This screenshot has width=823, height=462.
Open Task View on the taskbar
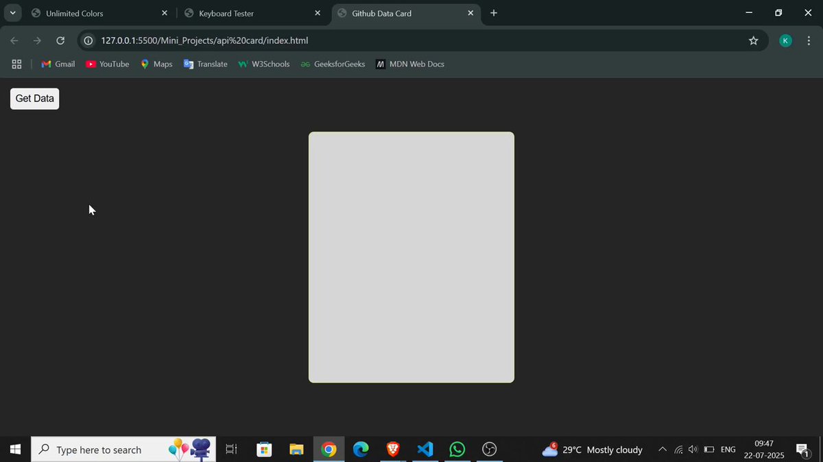[x=231, y=450]
